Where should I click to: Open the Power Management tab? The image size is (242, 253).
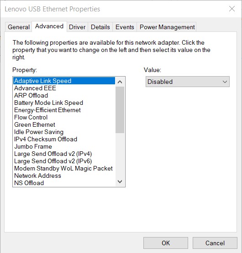(x=167, y=27)
